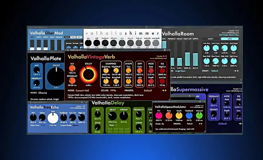Switch to LATE tab in ValhallaRoom
This screenshot has height=160, width=263.
230,39
